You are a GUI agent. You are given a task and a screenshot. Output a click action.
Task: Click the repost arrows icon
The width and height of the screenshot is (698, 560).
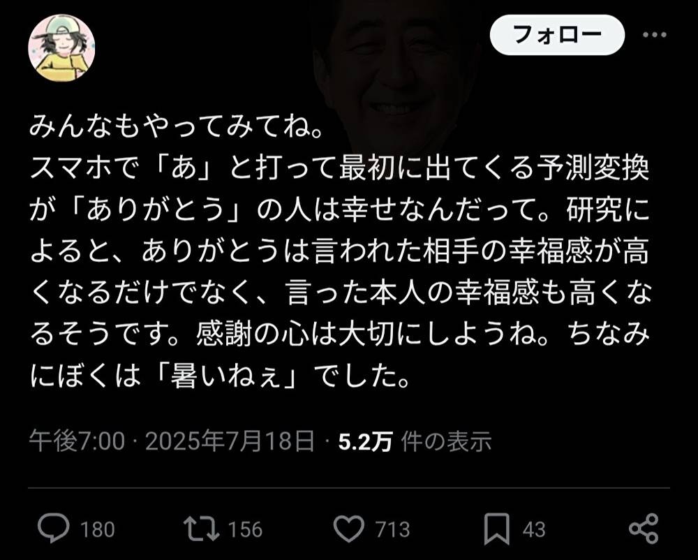[x=202, y=529]
